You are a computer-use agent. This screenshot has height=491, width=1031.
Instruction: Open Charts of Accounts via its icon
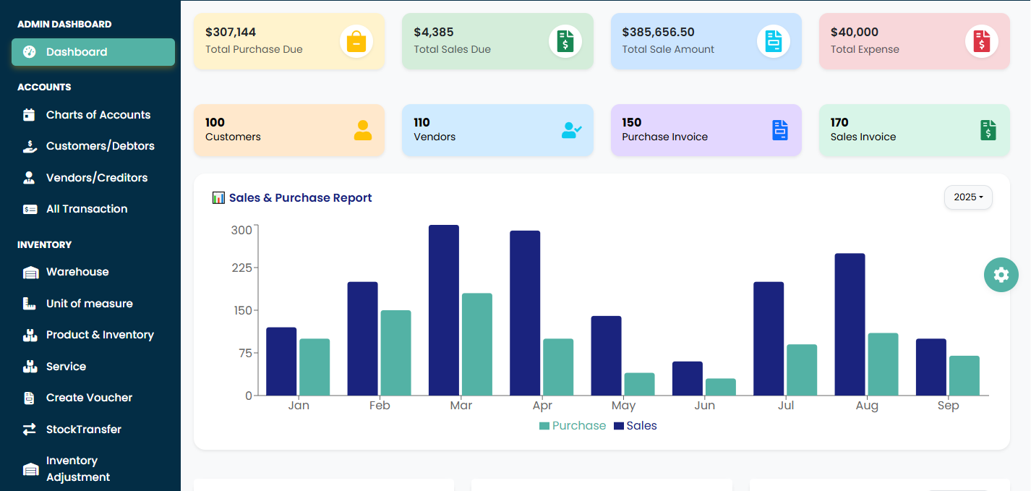[29, 114]
